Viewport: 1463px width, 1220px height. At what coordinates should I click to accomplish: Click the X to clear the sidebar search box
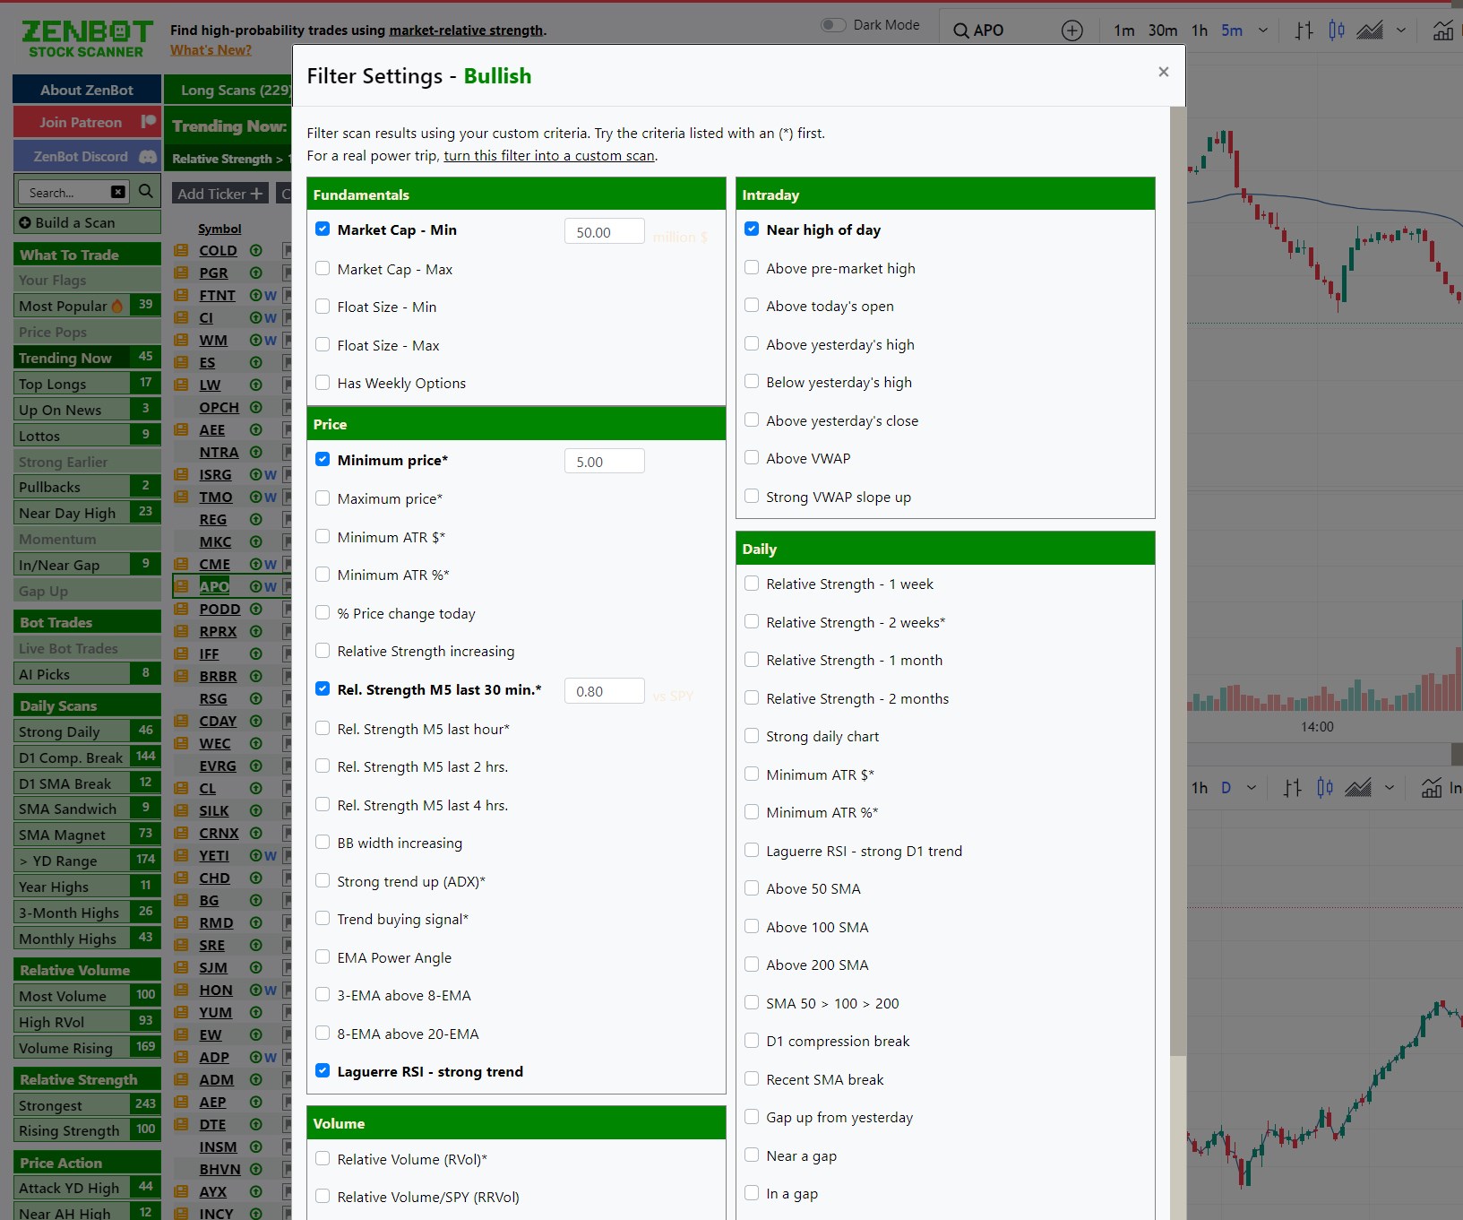(x=117, y=191)
